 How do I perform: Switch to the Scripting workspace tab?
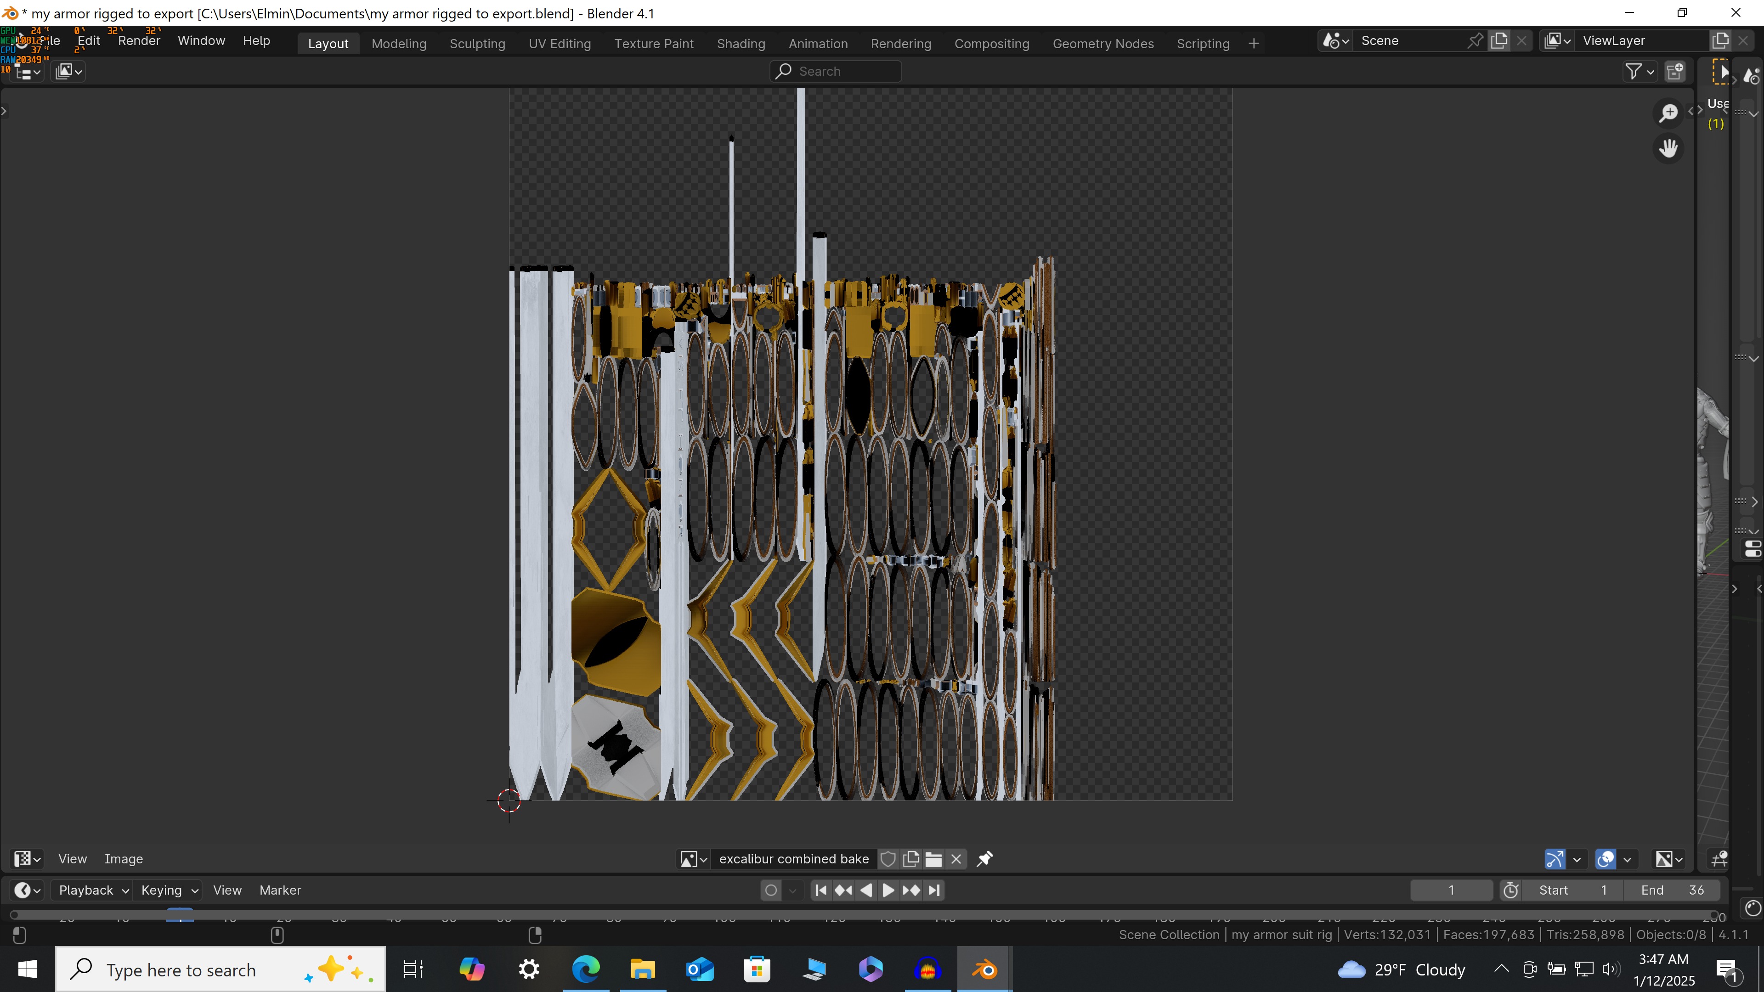point(1203,43)
